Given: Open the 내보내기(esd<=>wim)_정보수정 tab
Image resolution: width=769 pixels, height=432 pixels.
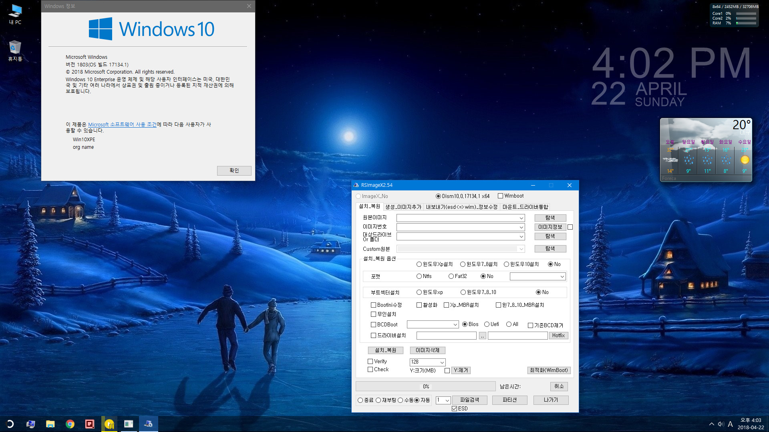Looking at the screenshot, I should [461, 207].
